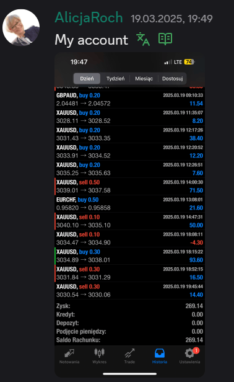Click the translate message icon
The image size is (234, 382).
tap(143, 39)
